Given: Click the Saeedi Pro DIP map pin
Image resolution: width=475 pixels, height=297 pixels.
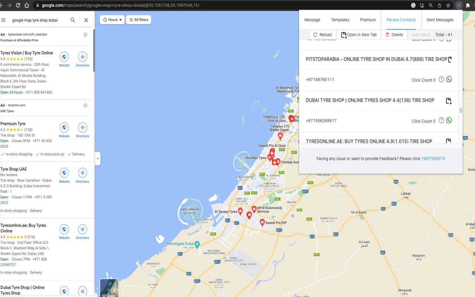Looking at the screenshot, I should point(262,222).
